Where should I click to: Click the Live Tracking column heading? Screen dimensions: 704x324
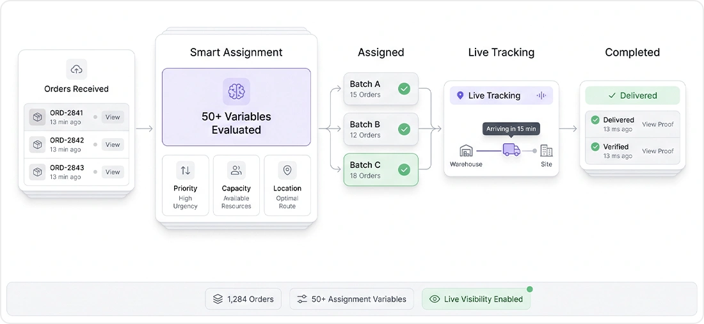click(501, 52)
